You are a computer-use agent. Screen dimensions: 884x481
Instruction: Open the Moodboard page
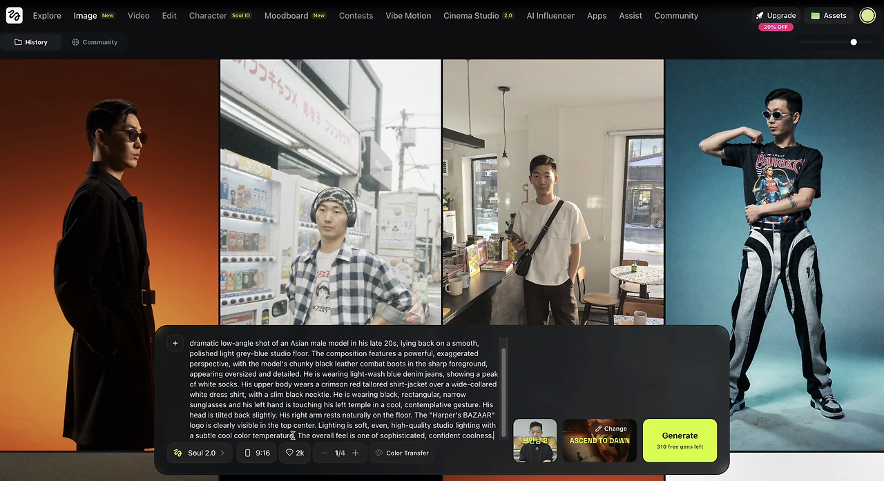[287, 15]
